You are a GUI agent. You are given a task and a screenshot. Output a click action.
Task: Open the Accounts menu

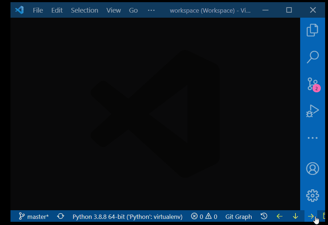pos(312,168)
